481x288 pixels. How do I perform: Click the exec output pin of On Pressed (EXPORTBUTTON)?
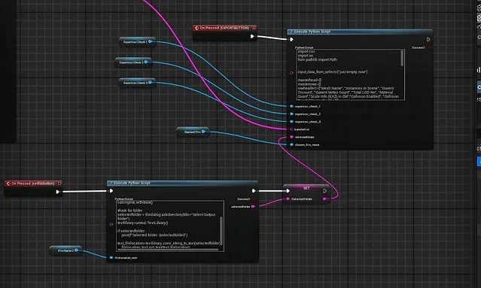pyautogui.click(x=252, y=36)
